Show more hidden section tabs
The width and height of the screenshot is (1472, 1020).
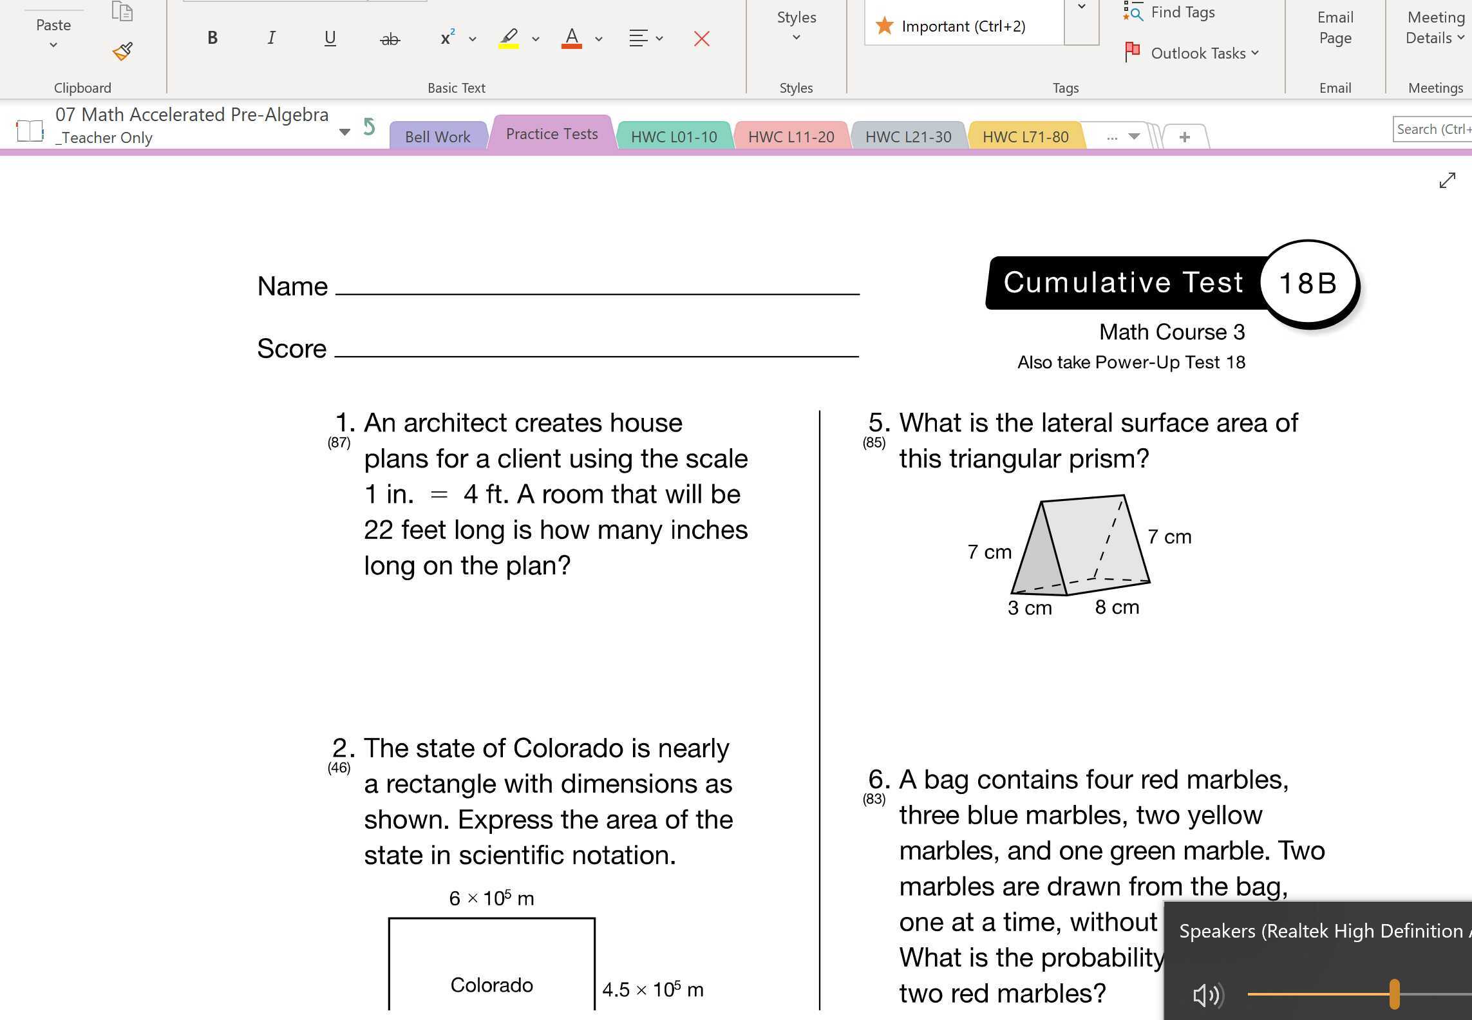pyautogui.click(x=1124, y=137)
